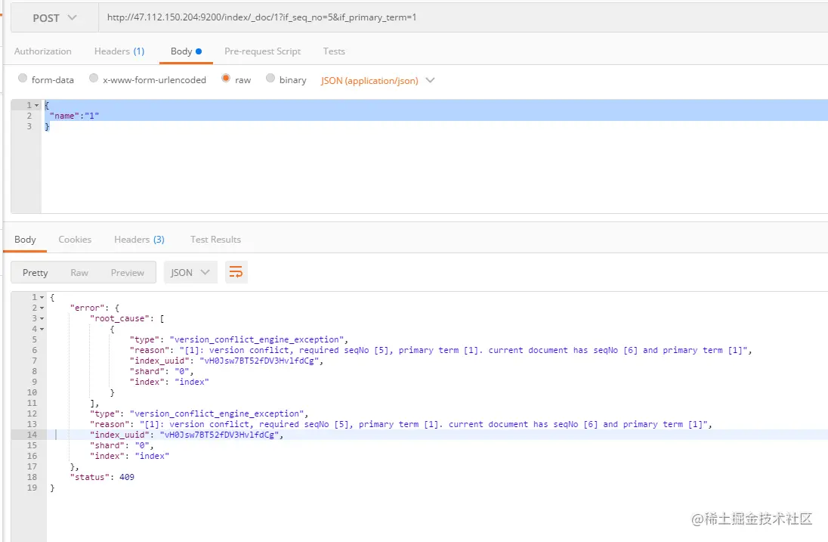Viewport: 828px width, 542px height.
Task: Select the raw body radio button
Action: [x=226, y=78]
